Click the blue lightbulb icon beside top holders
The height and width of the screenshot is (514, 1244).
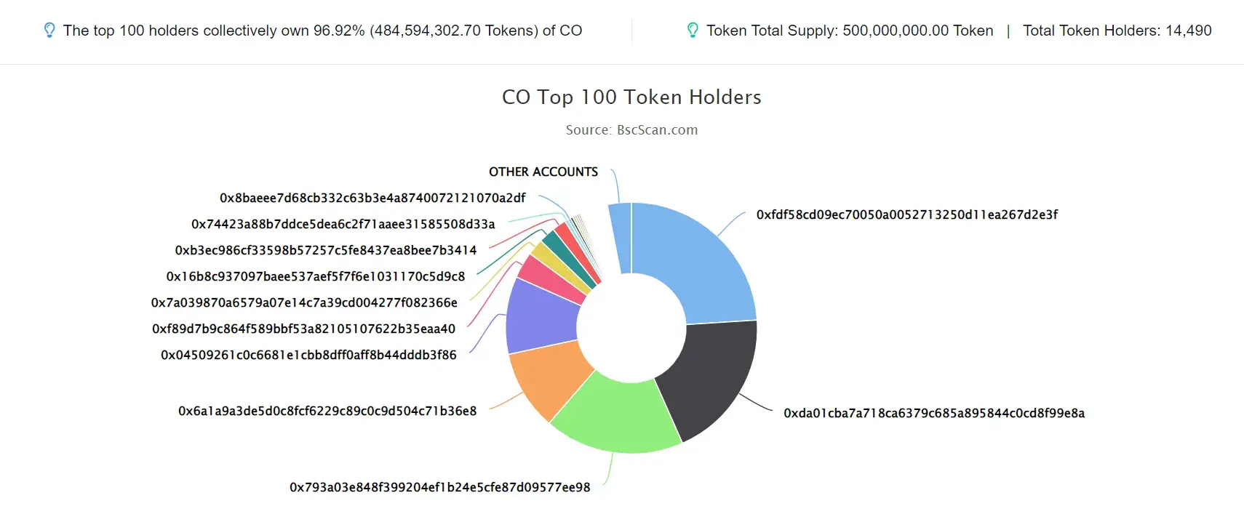click(49, 31)
